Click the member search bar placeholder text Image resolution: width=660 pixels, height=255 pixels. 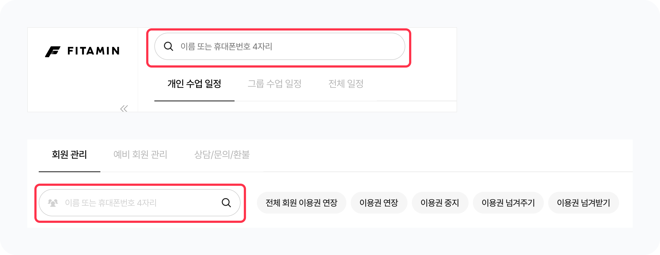(x=111, y=203)
